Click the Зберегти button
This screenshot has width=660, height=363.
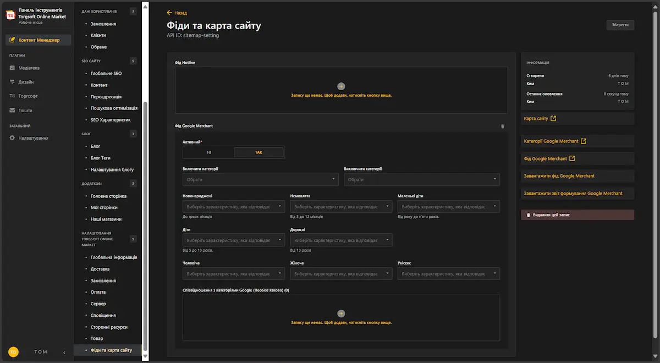pos(620,25)
